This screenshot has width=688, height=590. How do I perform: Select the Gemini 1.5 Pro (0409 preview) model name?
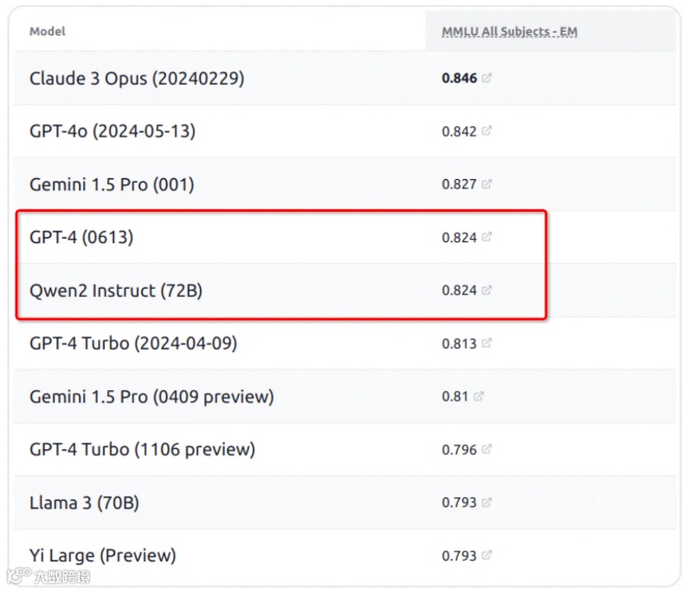[151, 396]
